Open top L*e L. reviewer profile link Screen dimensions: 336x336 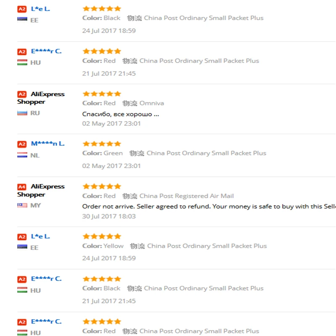pyautogui.click(x=40, y=9)
